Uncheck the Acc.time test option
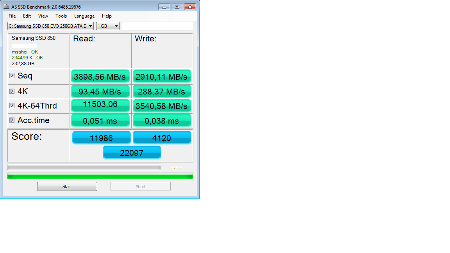Viewport: 450px width, 253px height. 12,120
